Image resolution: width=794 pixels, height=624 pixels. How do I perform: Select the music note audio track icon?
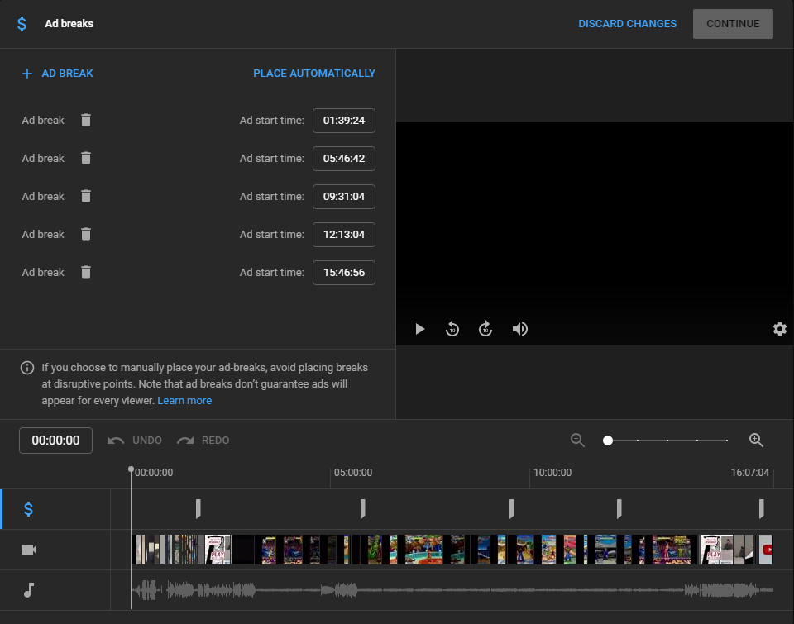tap(29, 590)
